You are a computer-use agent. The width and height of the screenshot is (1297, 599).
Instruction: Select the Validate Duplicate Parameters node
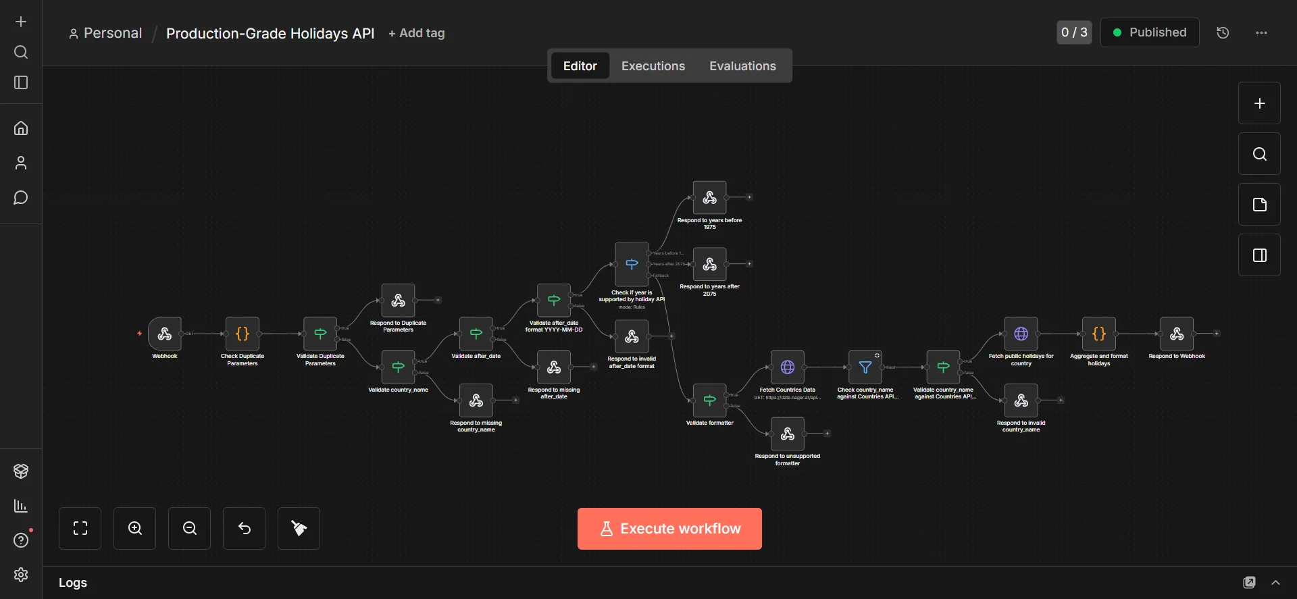coord(320,334)
